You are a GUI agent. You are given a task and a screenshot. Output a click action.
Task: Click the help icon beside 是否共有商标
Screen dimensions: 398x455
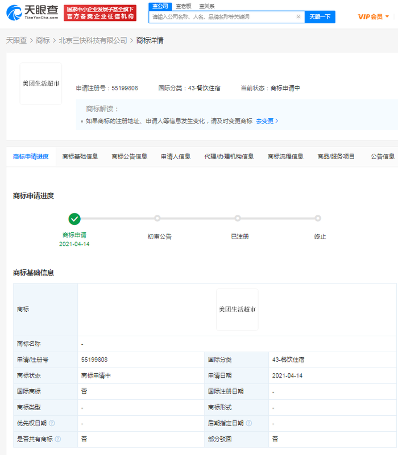coord(57,439)
